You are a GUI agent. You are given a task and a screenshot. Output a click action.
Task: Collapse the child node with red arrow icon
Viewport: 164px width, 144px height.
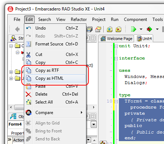point(18,53)
